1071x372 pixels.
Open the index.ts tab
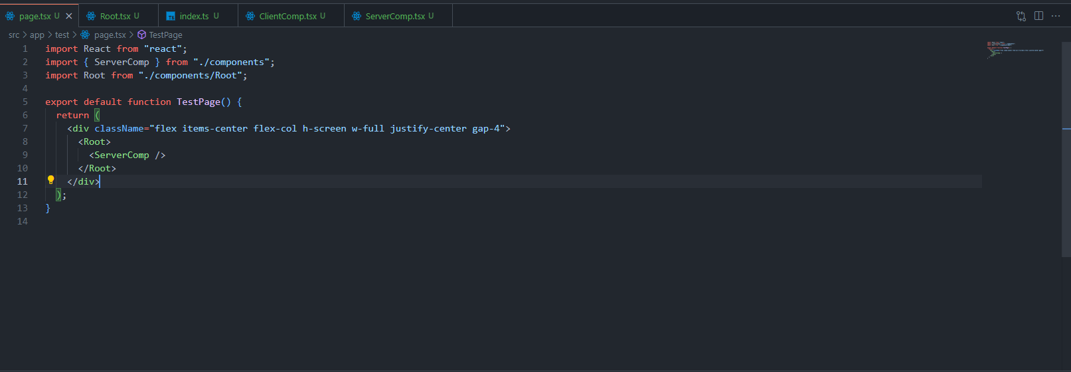(194, 16)
